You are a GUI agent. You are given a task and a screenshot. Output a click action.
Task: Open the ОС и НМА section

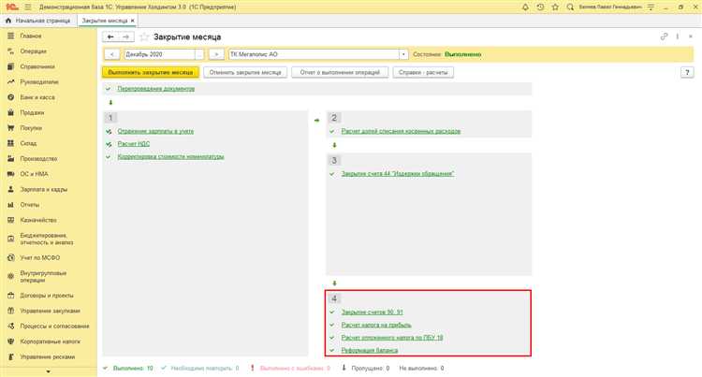tap(34, 174)
